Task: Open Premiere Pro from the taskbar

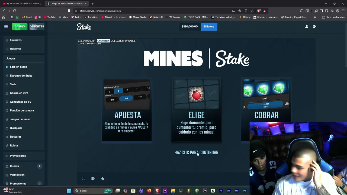Action: coord(221,191)
